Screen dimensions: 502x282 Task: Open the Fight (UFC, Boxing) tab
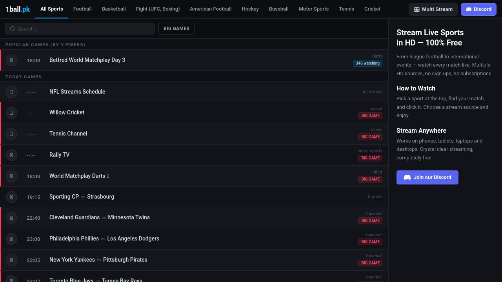158,9
